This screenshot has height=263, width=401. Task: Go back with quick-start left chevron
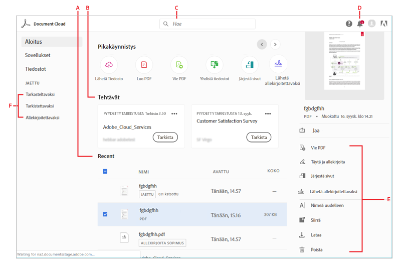(262, 44)
